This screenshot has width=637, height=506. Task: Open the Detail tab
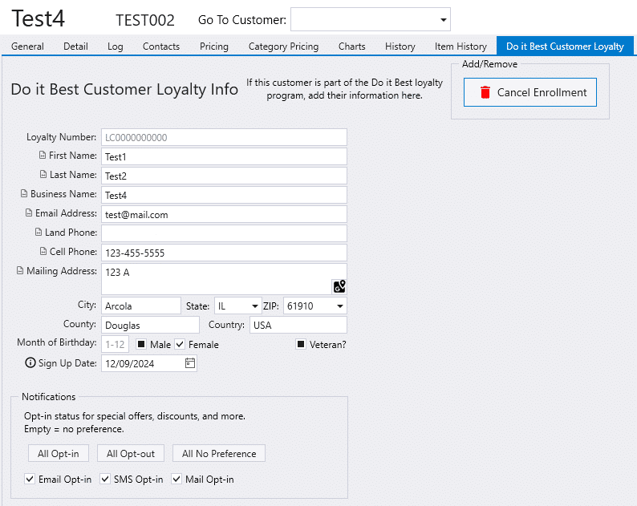point(75,47)
